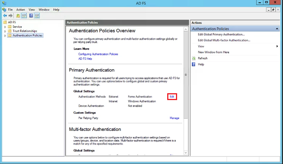283x164 pixels.
Task: Select the AD FS root tree item
Action: click(12, 22)
